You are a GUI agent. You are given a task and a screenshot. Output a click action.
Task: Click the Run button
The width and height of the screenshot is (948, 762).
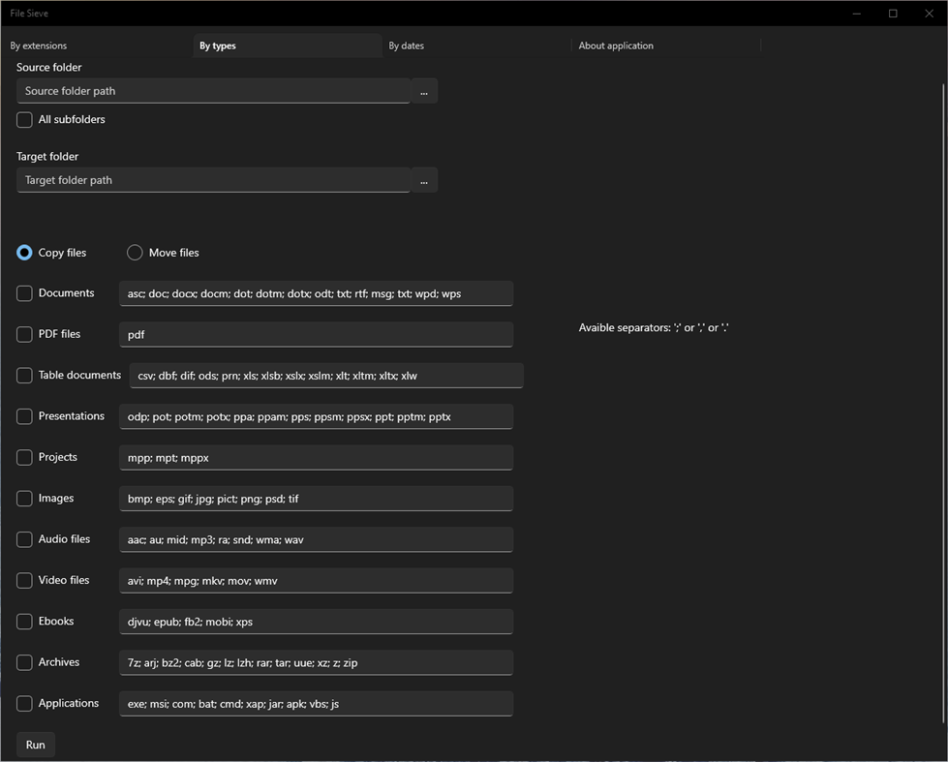[x=35, y=744]
